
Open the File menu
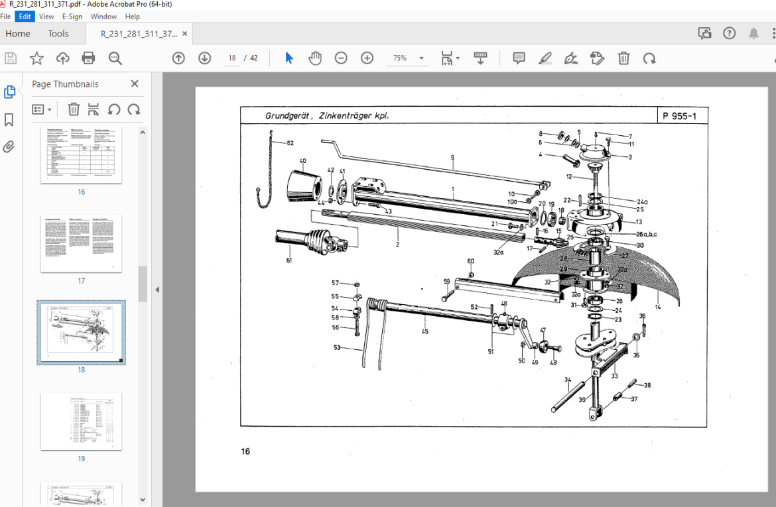click(x=6, y=17)
